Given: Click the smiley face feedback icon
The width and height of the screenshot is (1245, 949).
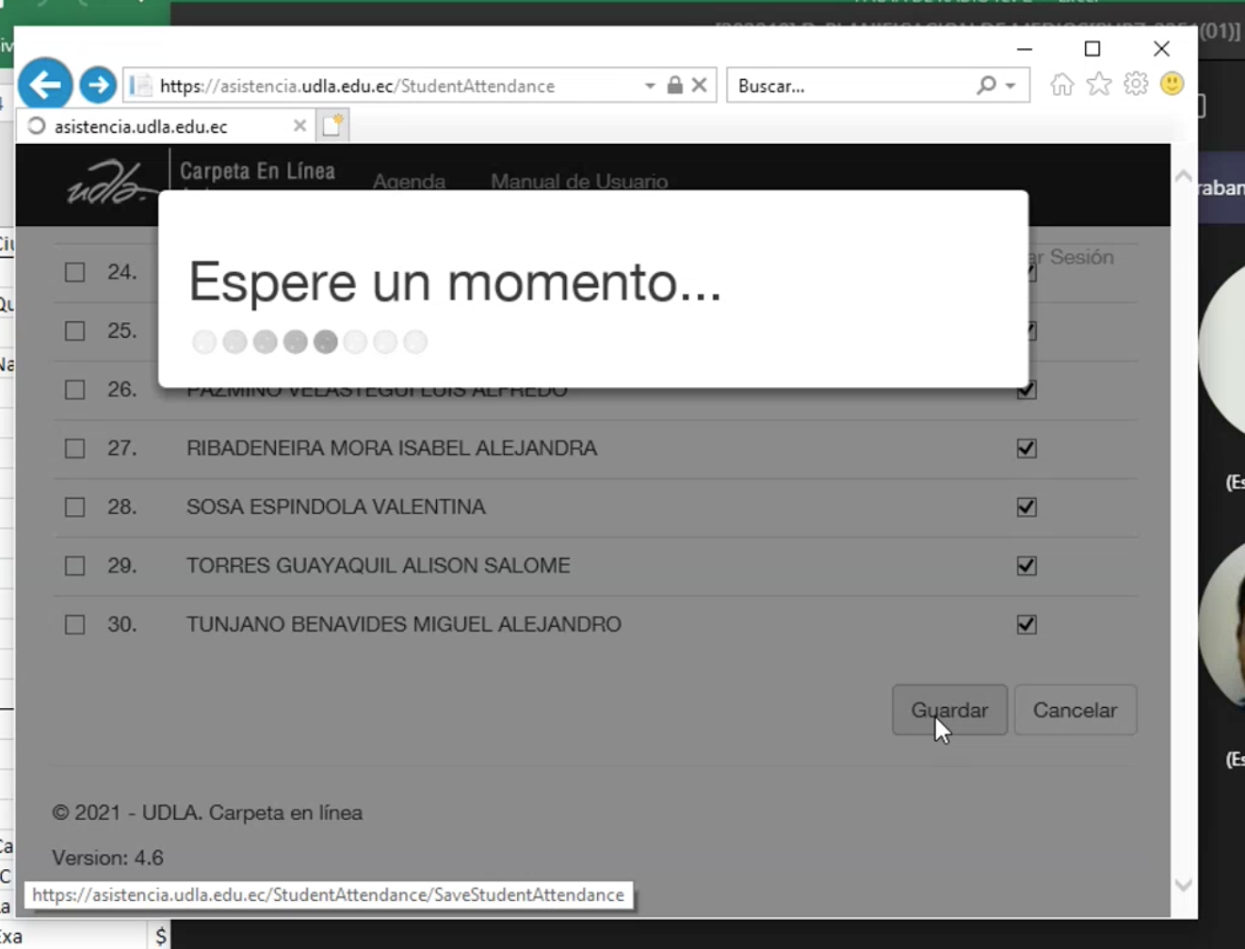Looking at the screenshot, I should (x=1172, y=85).
